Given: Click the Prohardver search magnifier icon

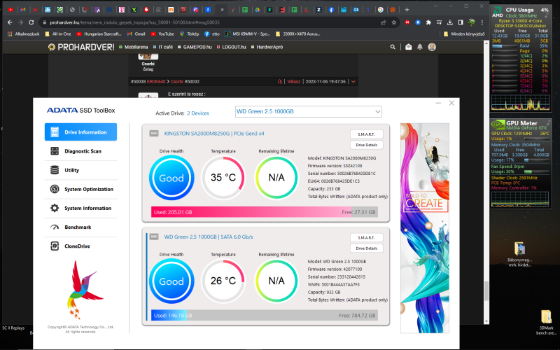Looking at the screenshot, I should tap(393, 47).
